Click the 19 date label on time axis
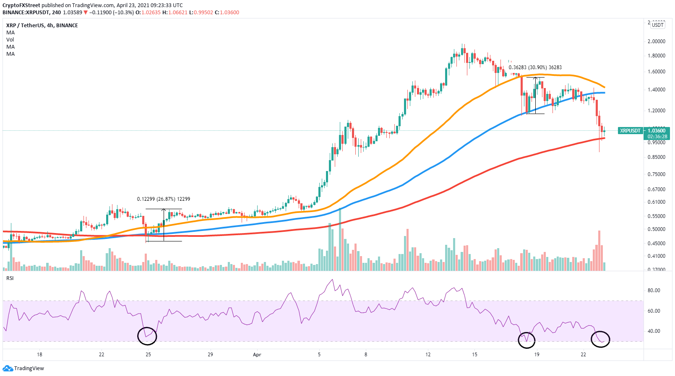Screen dimensions: 675x376 (537, 355)
